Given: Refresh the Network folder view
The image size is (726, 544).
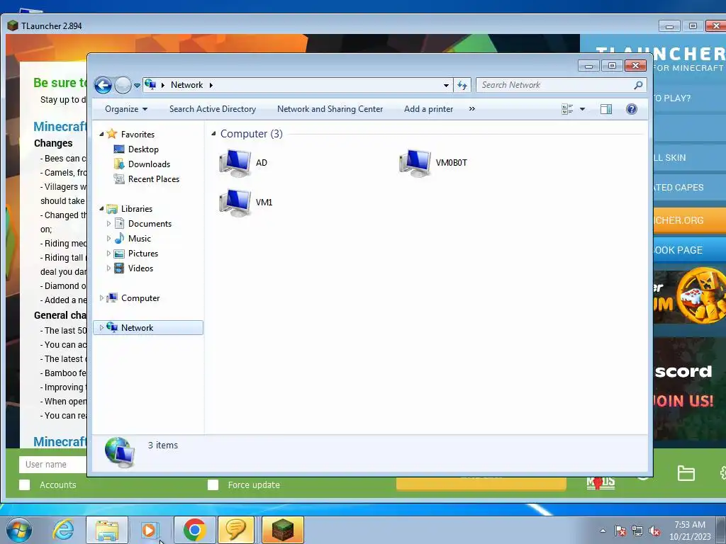Looking at the screenshot, I should point(462,85).
